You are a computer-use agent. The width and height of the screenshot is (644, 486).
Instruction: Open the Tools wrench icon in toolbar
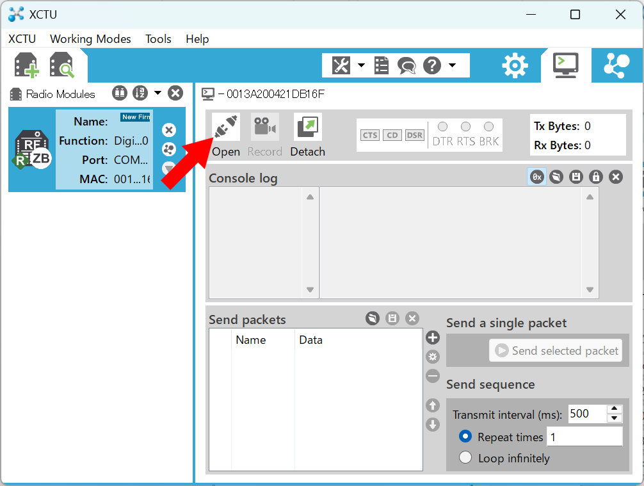341,65
